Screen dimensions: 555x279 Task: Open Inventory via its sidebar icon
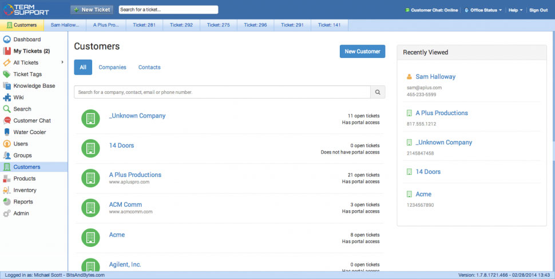[7, 190]
